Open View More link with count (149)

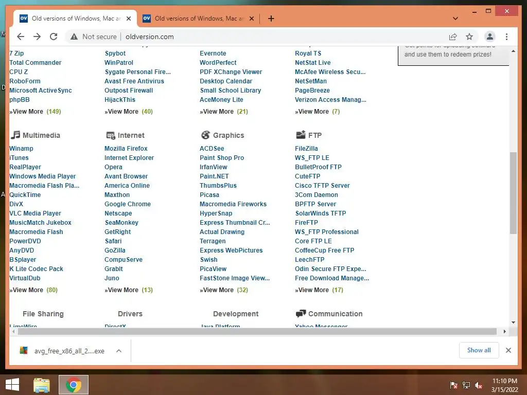tap(36, 112)
